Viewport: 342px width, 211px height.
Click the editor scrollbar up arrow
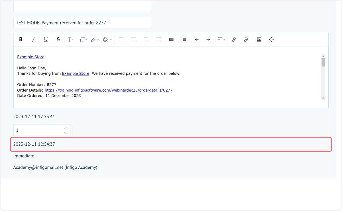click(x=323, y=56)
